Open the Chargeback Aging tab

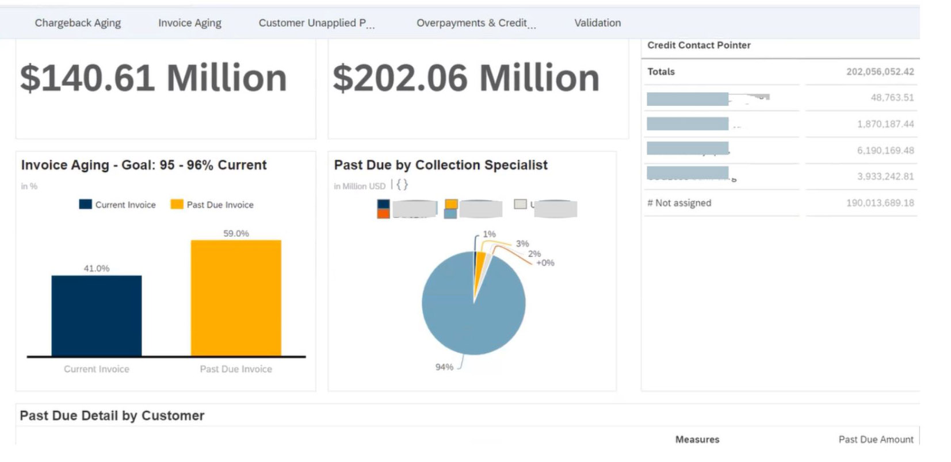coord(78,23)
